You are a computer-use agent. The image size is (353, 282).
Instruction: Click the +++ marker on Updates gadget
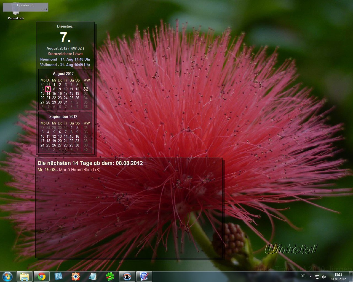[x=44, y=9]
